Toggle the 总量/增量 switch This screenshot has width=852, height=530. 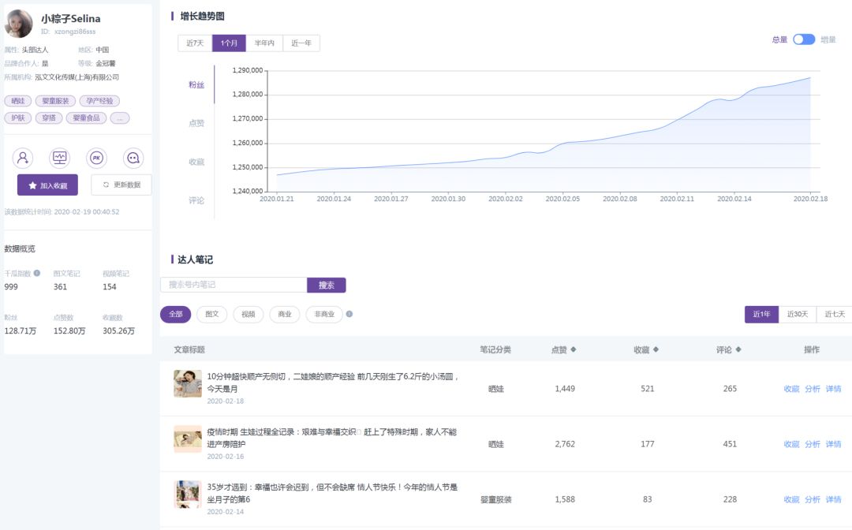click(x=804, y=39)
